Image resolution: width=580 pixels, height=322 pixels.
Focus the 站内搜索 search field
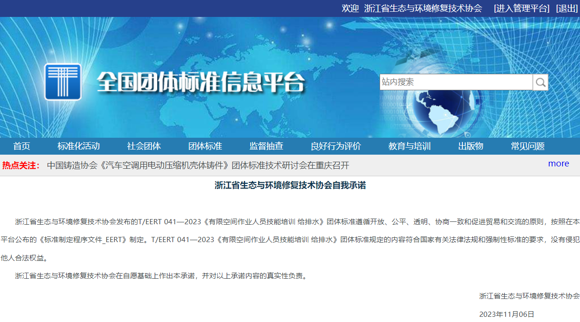point(456,82)
